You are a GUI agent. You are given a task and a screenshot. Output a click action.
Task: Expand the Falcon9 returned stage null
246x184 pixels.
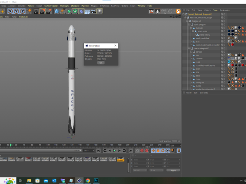click(x=186, y=18)
